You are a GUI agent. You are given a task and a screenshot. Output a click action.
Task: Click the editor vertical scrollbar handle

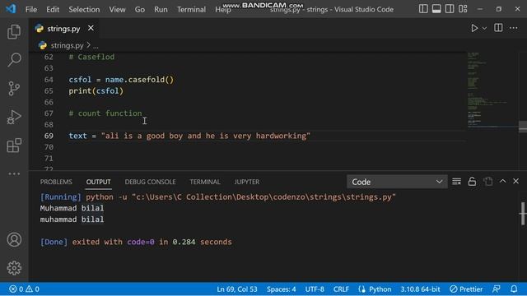click(x=523, y=127)
